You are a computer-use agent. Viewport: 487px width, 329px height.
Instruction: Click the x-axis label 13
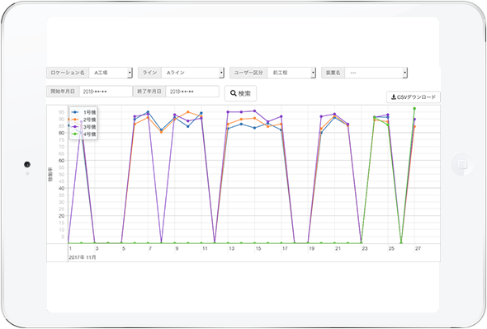pyautogui.click(x=232, y=249)
